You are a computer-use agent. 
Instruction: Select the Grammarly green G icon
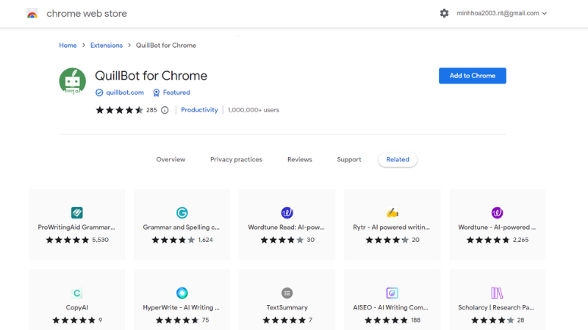(182, 213)
